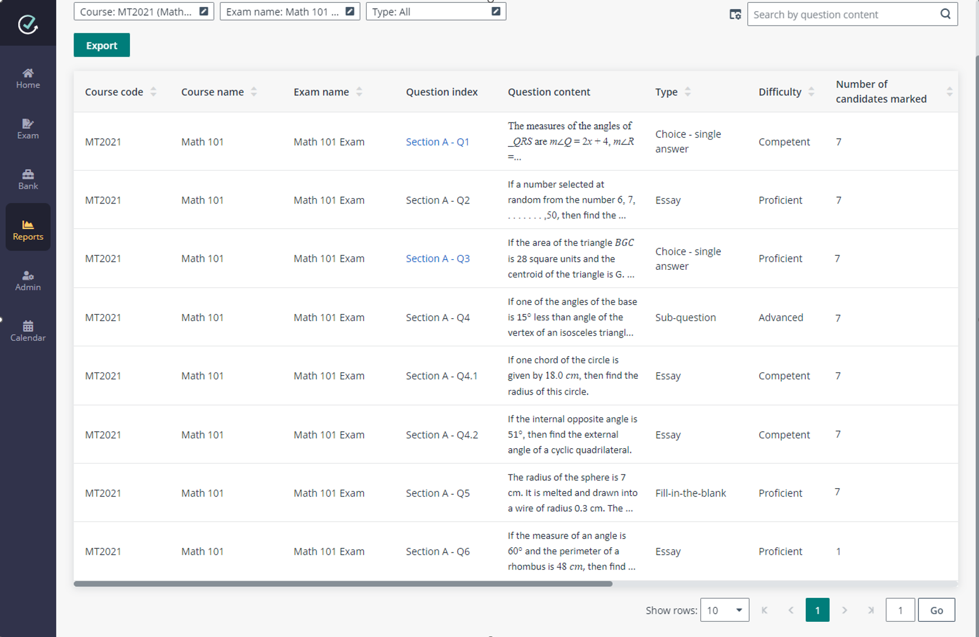The height and width of the screenshot is (637, 979).
Task: Click the Question index column header
Action: point(441,91)
